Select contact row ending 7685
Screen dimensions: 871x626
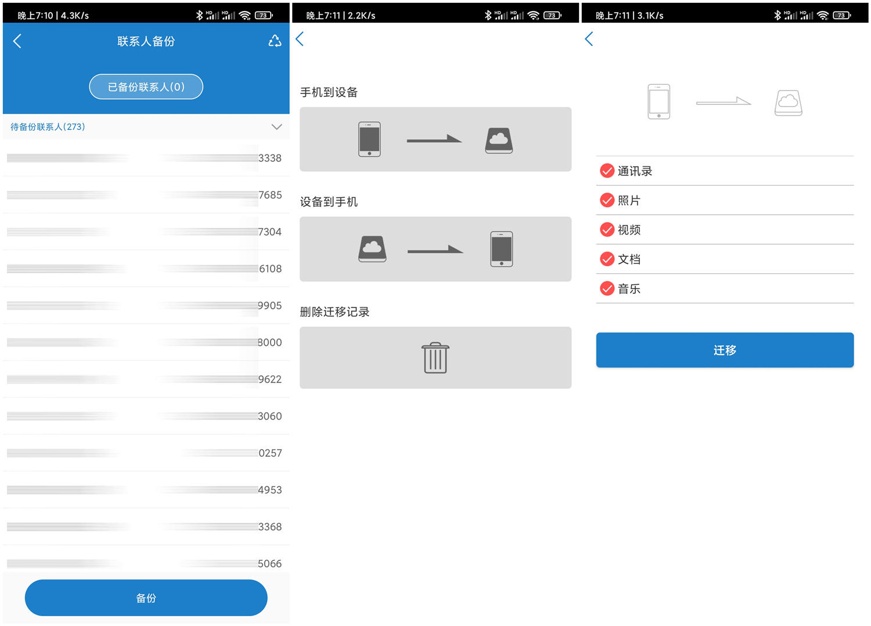[146, 195]
